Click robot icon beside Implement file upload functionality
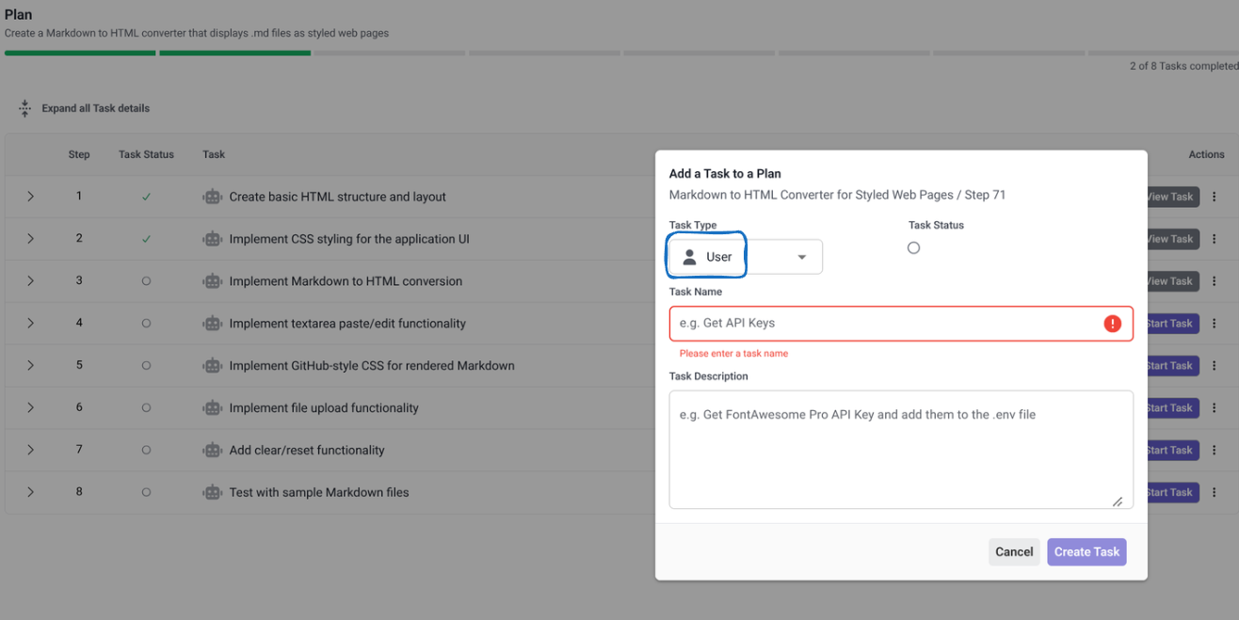This screenshot has width=1239, height=620. pos(213,408)
